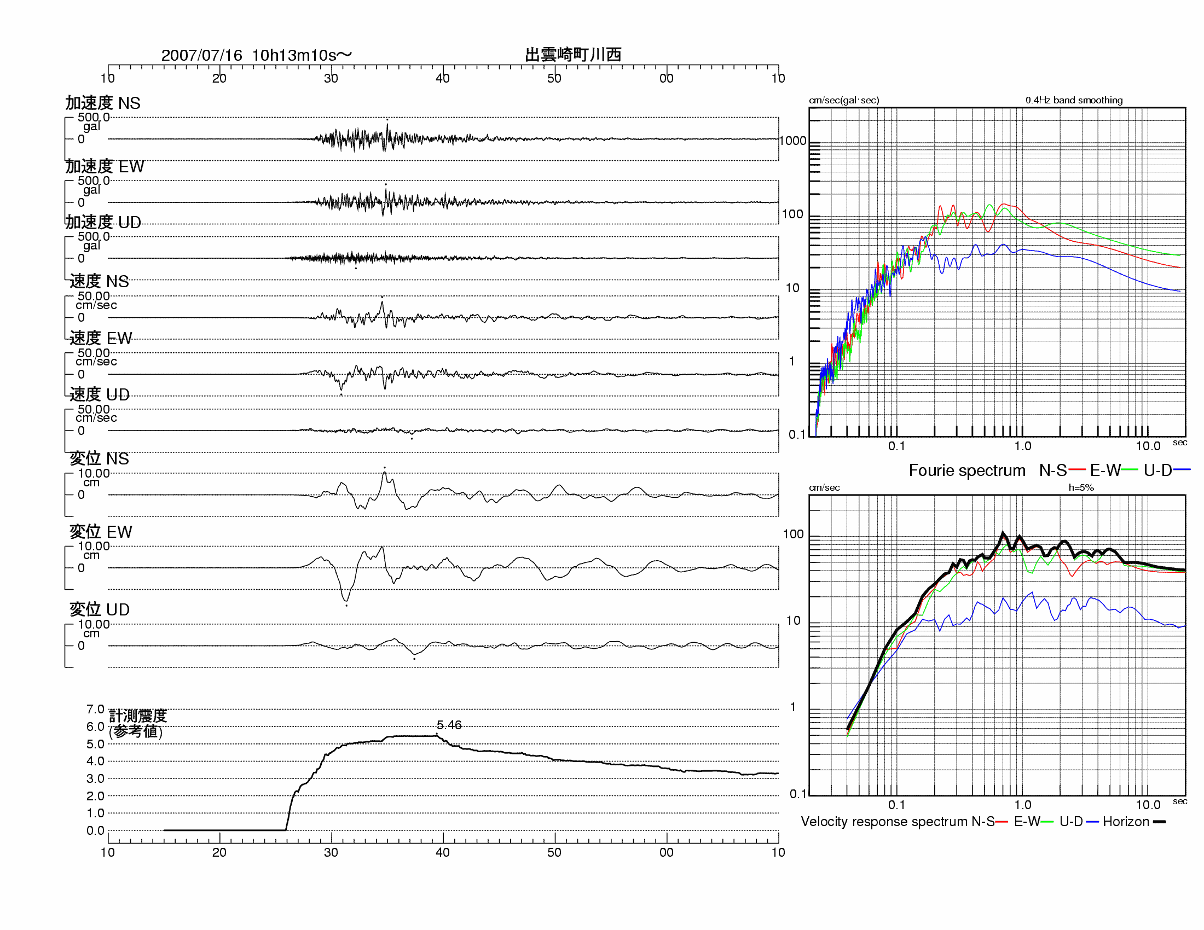
Task: Click the black Horizon legend line
Action: tap(1159, 822)
